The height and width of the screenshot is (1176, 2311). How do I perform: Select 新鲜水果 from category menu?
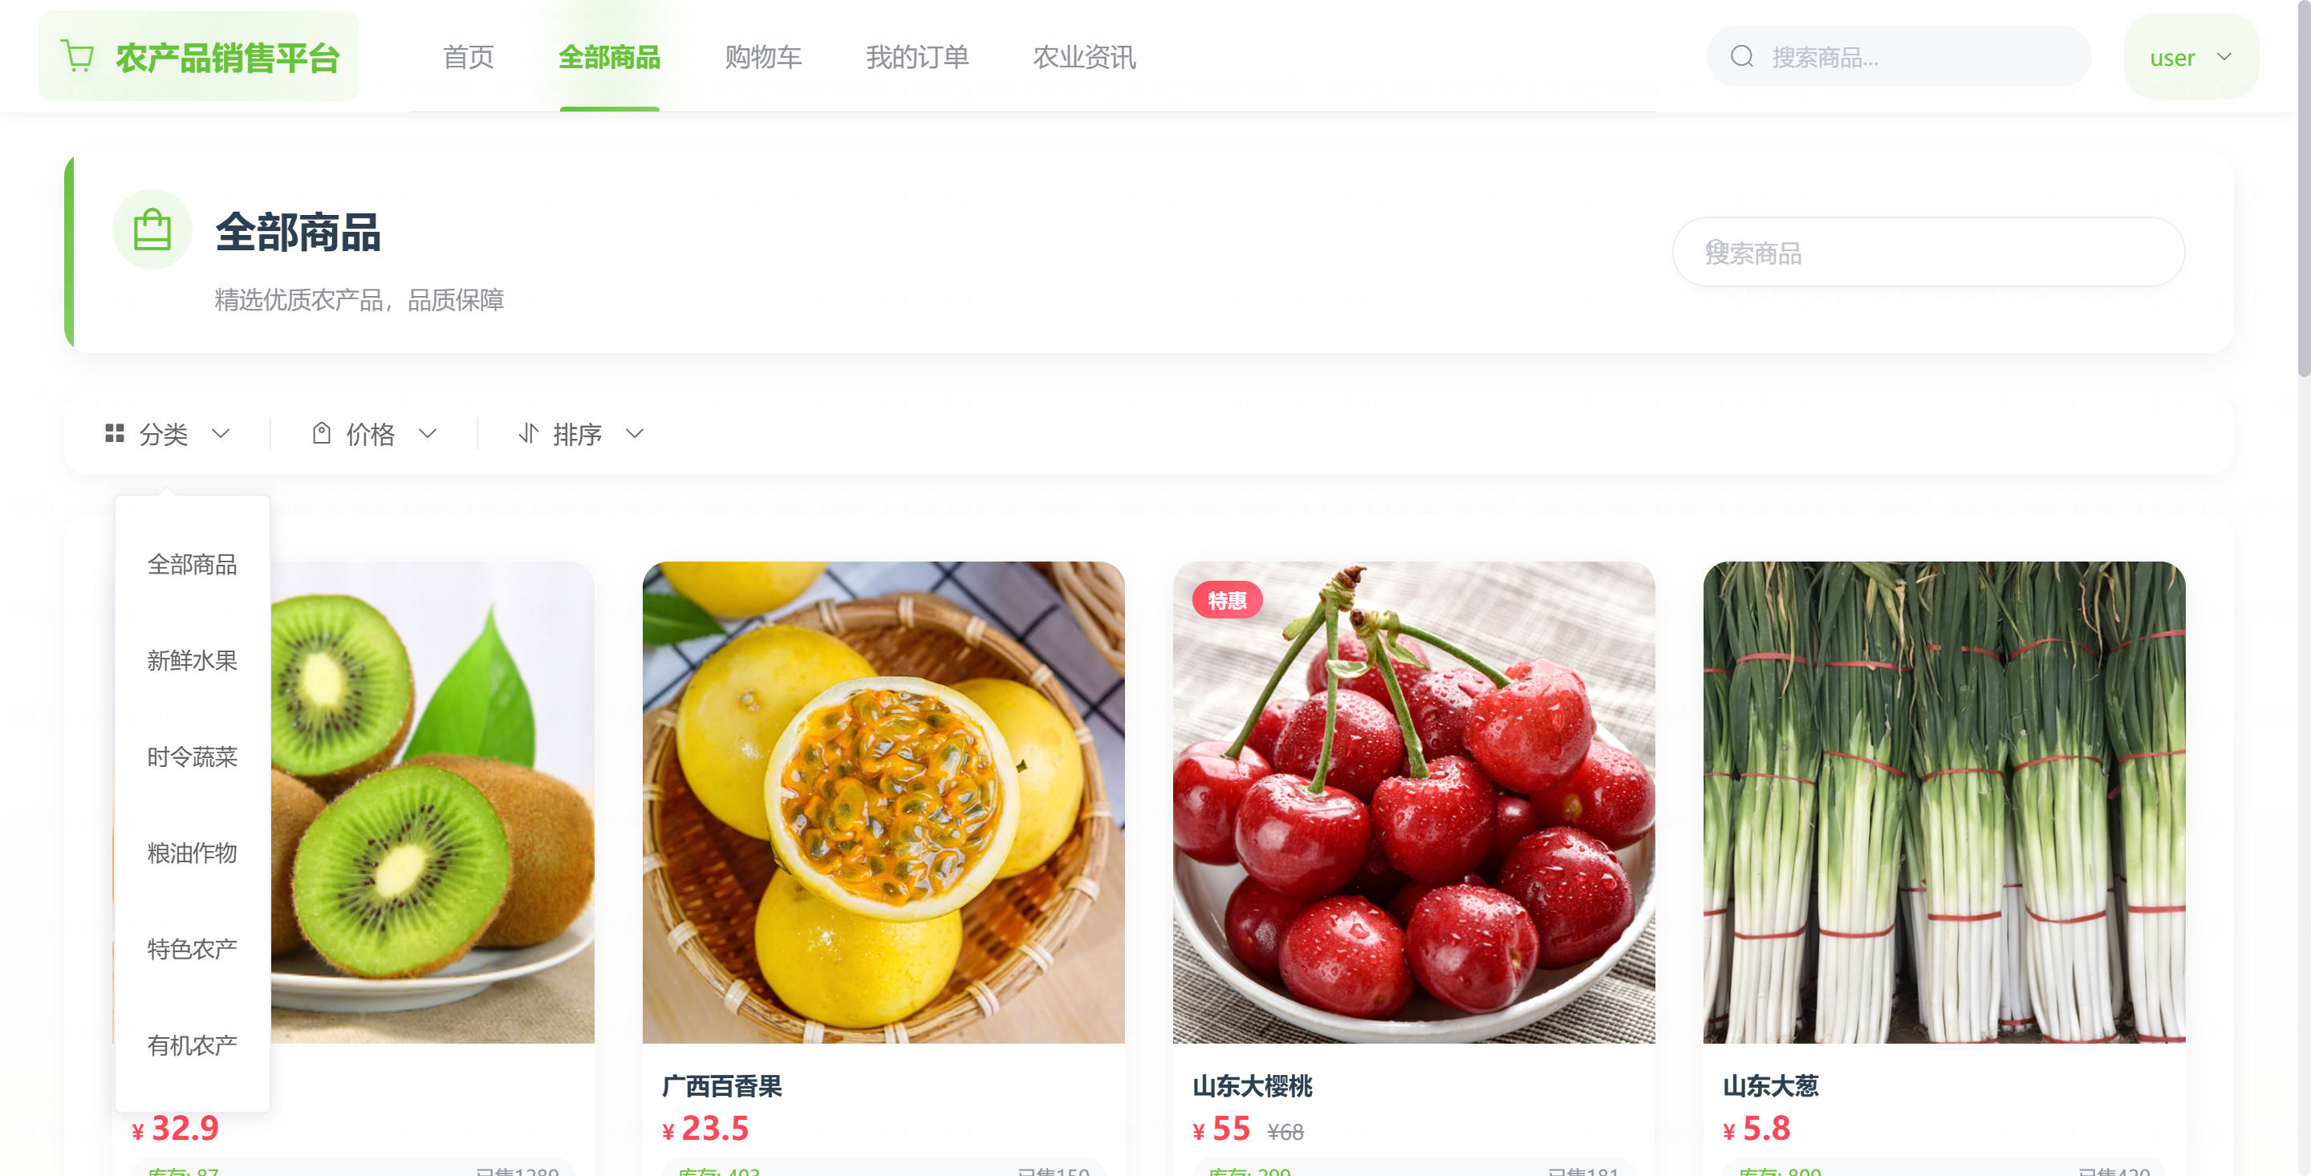coord(192,660)
